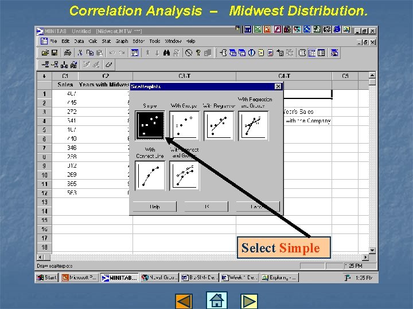Show the Graphs Folder icon
This screenshot has width=413, height=309.
point(242,53)
